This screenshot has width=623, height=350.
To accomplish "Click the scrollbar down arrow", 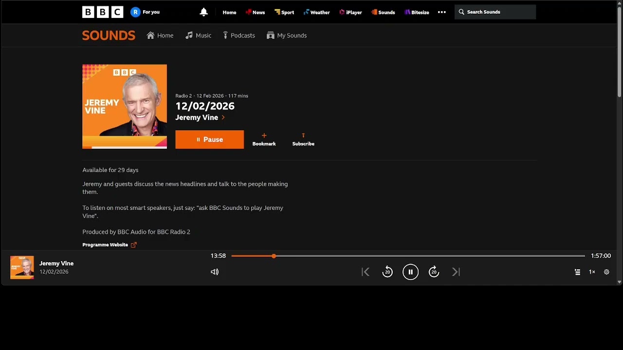I will pos(619,282).
